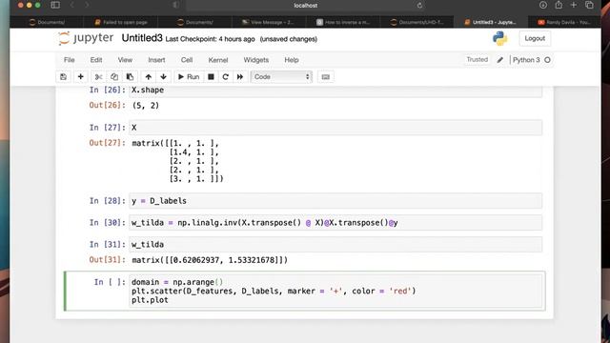The image size is (610, 343).
Task: Click the localhost address bar
Action: coord(305,6)
